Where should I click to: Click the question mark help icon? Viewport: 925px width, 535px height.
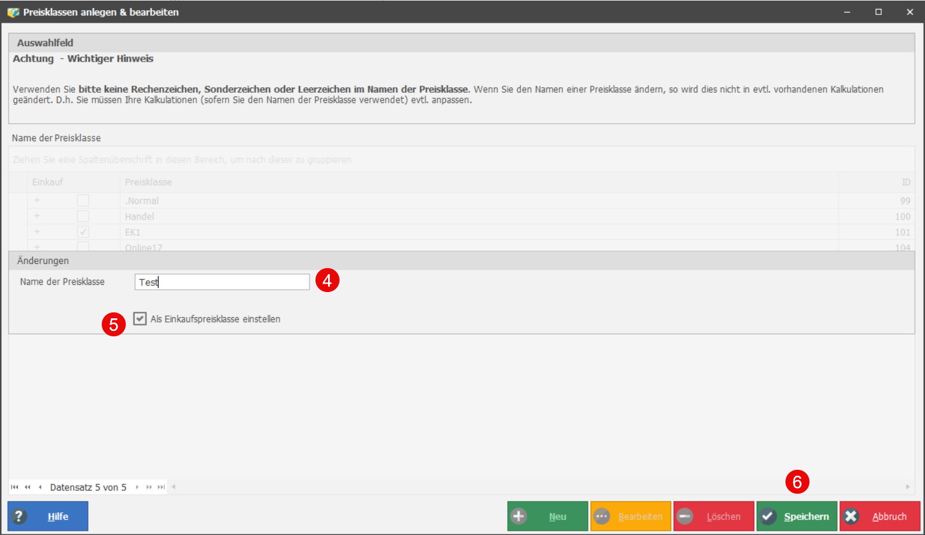pyautogui.click(x=19, y=516)
